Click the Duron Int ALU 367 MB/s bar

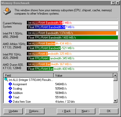point(72,64)
